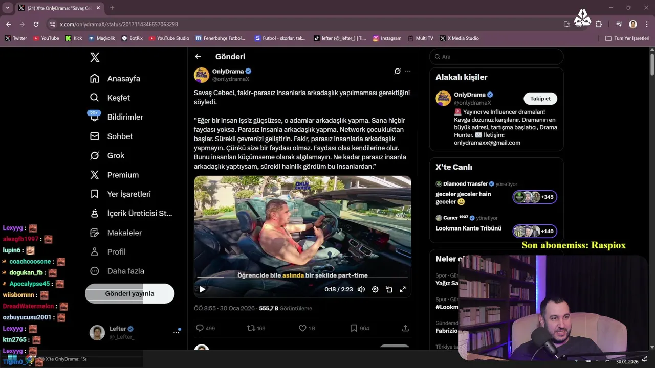Open a new browser tab
Image resolution: width=655 pixels, height=368 pixels.
pyautogui.click(x=112, y=8)
